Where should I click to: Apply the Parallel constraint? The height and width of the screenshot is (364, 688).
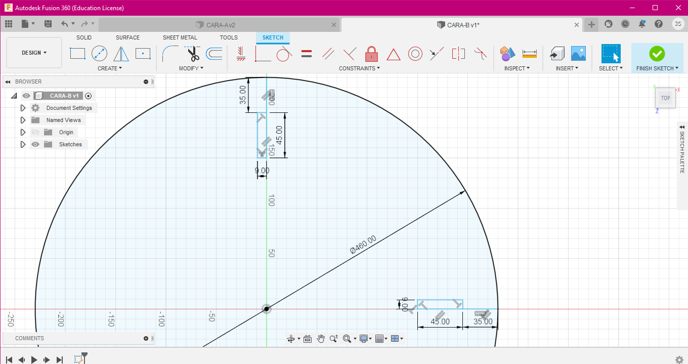328,53
